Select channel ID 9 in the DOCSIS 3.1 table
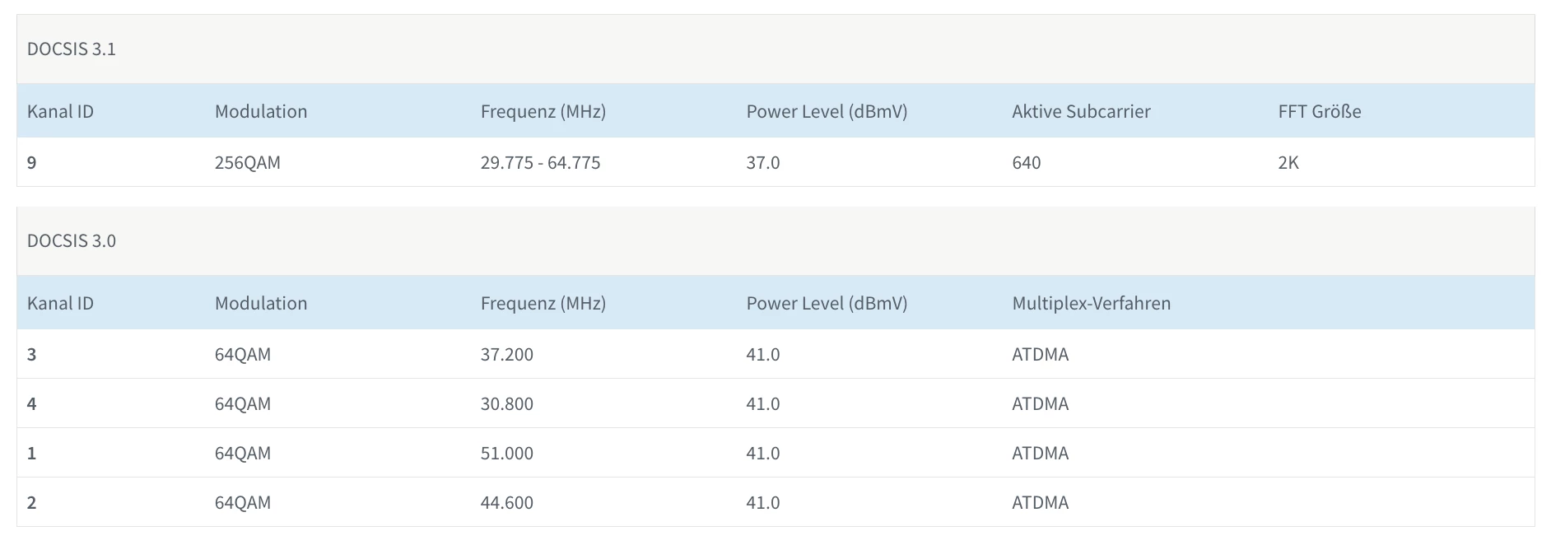 coord(32,163)
